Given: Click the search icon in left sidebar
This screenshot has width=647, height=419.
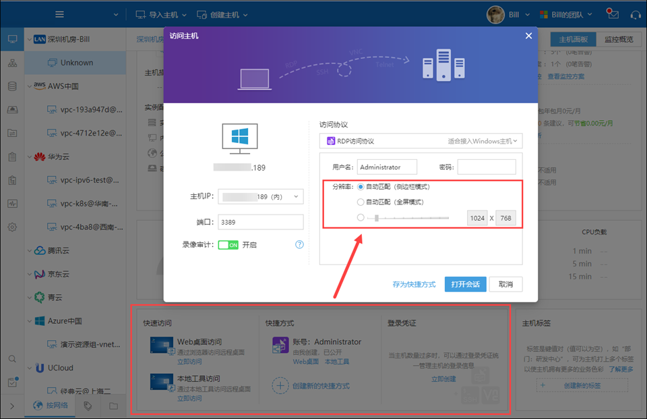Looking at the screenshot, I should (x=12, y=359).
